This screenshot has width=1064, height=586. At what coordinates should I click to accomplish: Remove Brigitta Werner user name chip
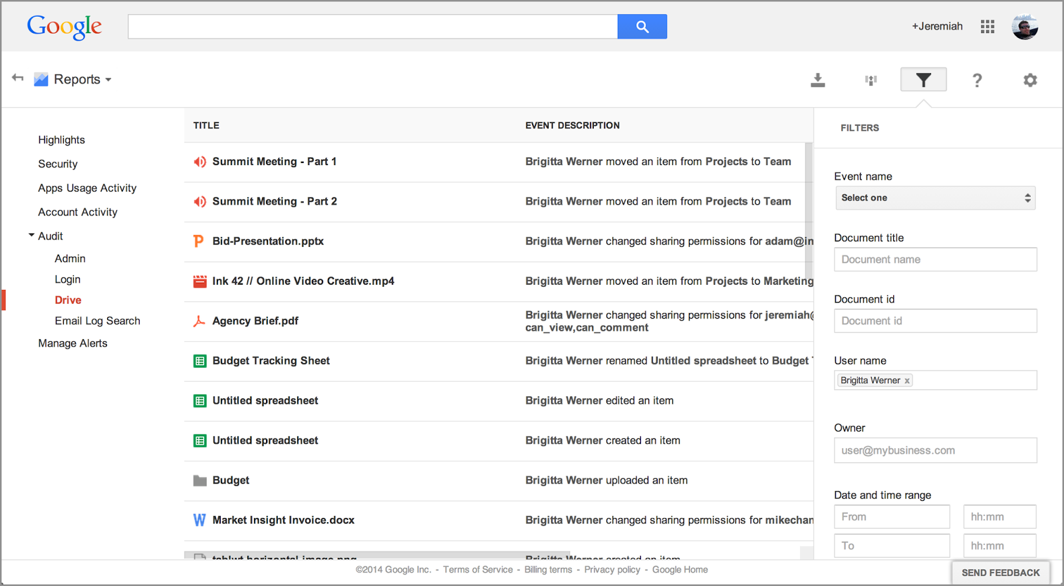[907, 381]
